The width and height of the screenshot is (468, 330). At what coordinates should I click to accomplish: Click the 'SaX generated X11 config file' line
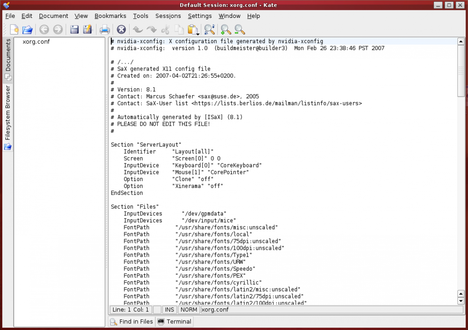click(161, 69)
